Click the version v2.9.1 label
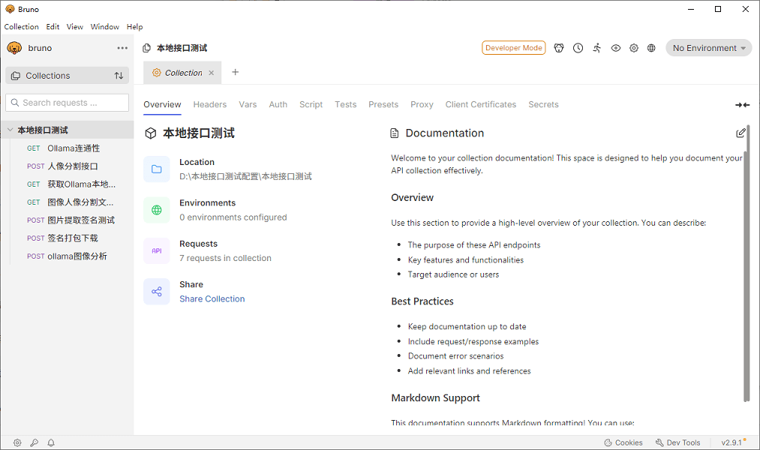Screen dimensions: 760x450 pyautogui.click(x=731, y=442)
